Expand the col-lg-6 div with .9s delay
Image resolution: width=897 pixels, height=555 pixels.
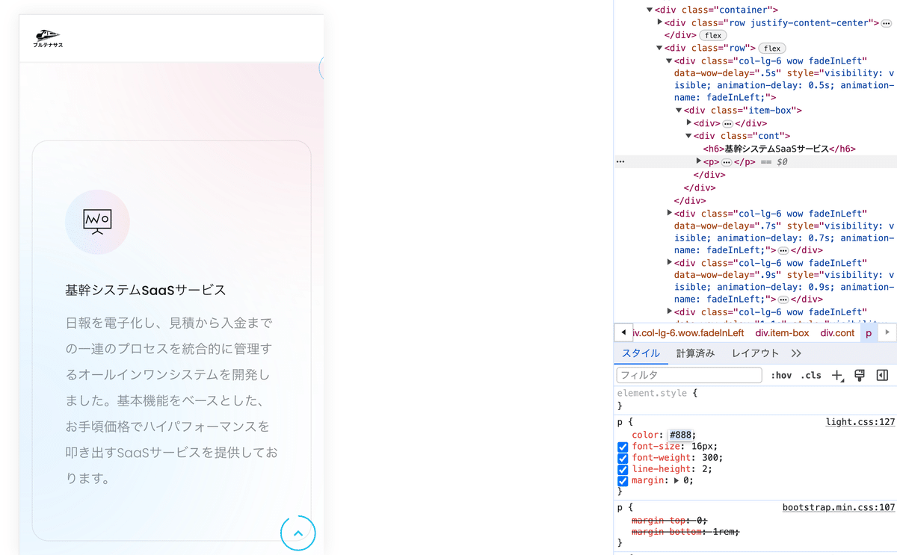670,263
